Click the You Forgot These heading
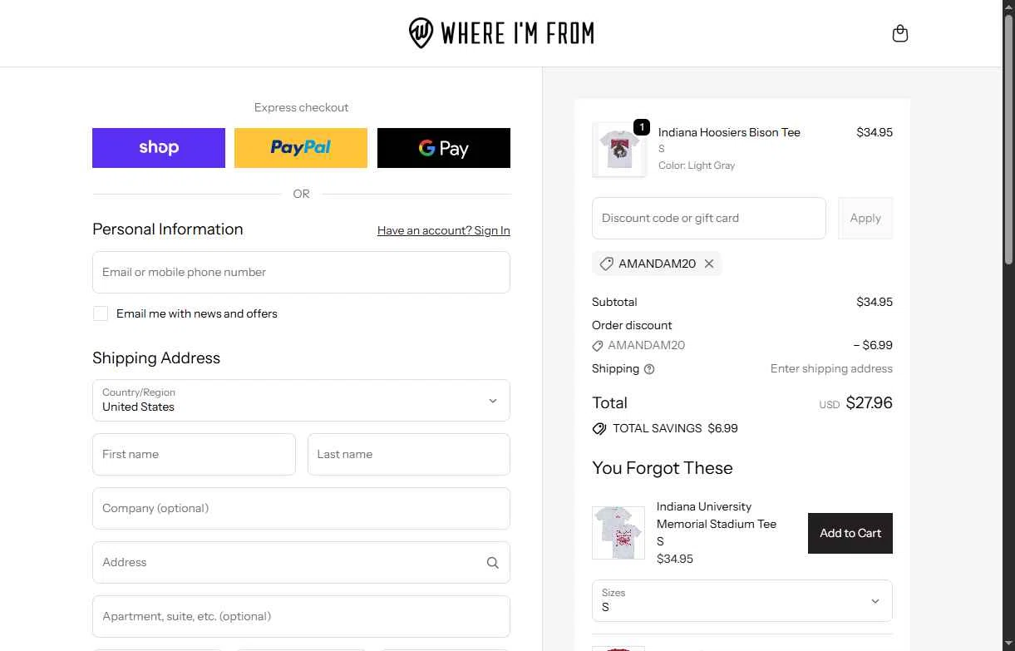 pyautogui.click(x=663, y=468)
